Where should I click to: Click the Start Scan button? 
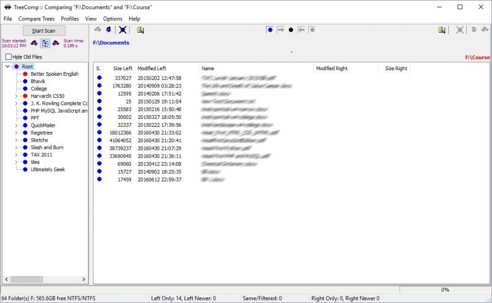pos(44,31)
